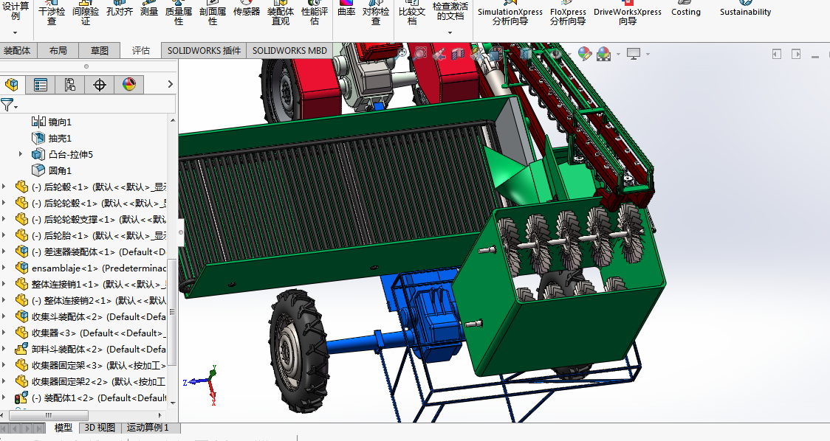This screenshot has width=830, height=441.
Task: Select the 镜向1 mirror feature
Action: click(52, 122)
